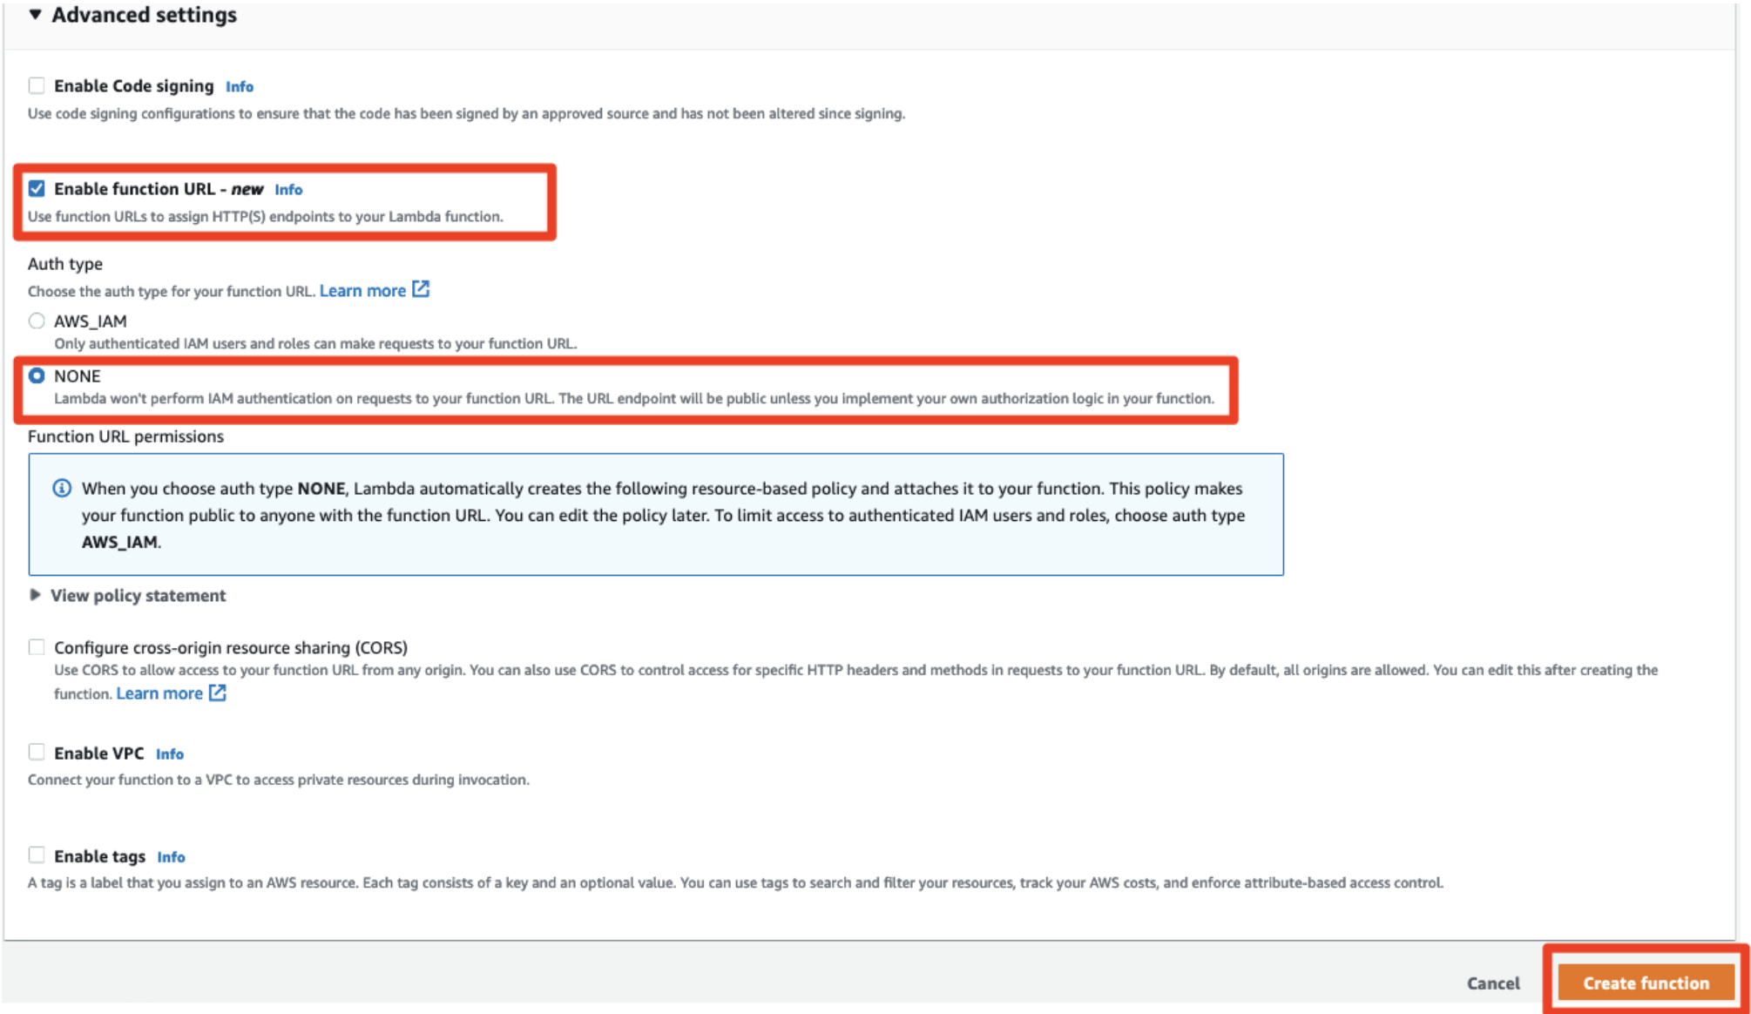Click the orange Create function button

click(x=1645, y=983)
